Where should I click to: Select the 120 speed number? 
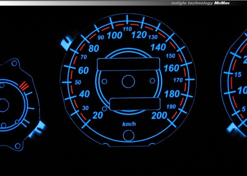139,35
